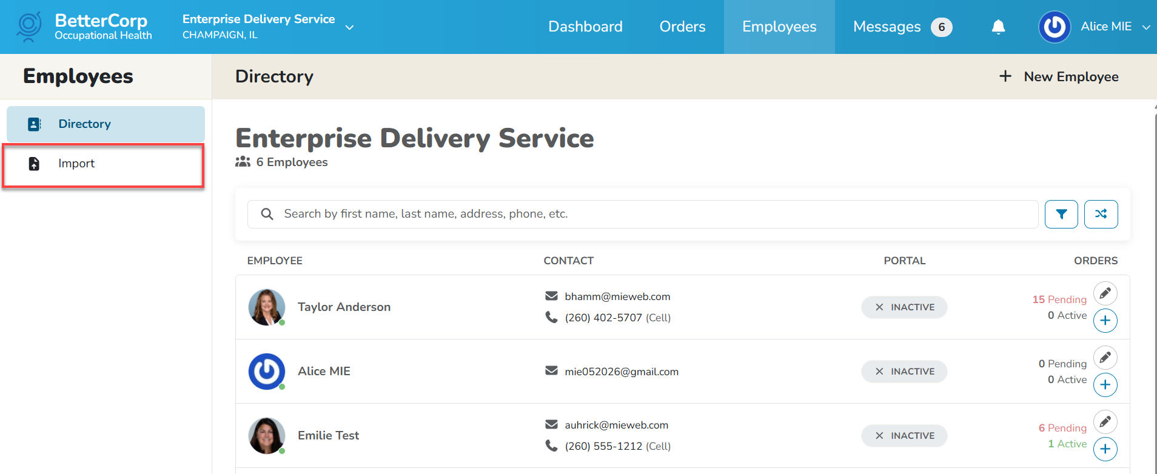Click email auhrick@mieweb.com
This screenshot has height=474, width=1157.
click(x=616, y=425)
